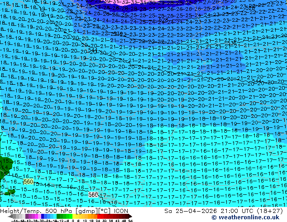
Task: Pick the bright red legend swatch at 24
Action: click(99, 216)
